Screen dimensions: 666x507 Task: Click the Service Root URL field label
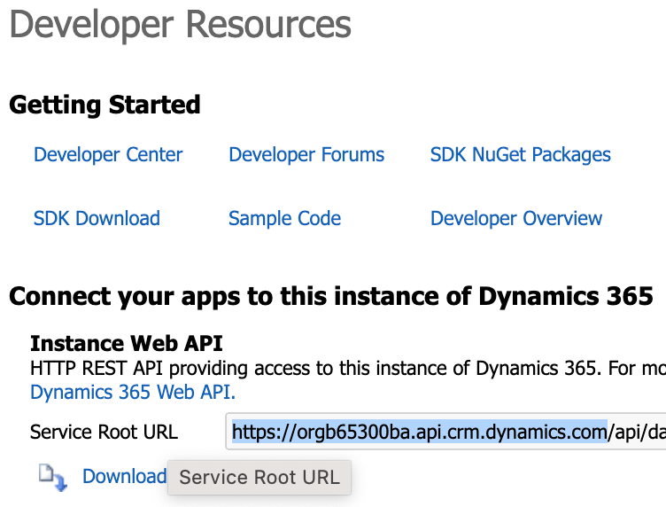tap(105, 432)
